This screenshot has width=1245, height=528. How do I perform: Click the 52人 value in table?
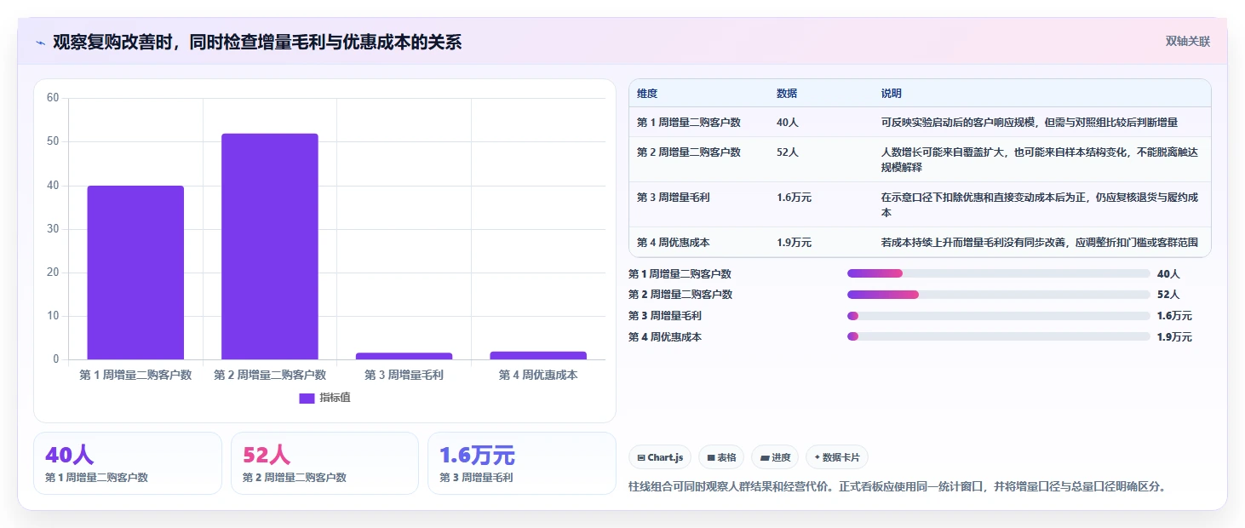tap(788, 152)
